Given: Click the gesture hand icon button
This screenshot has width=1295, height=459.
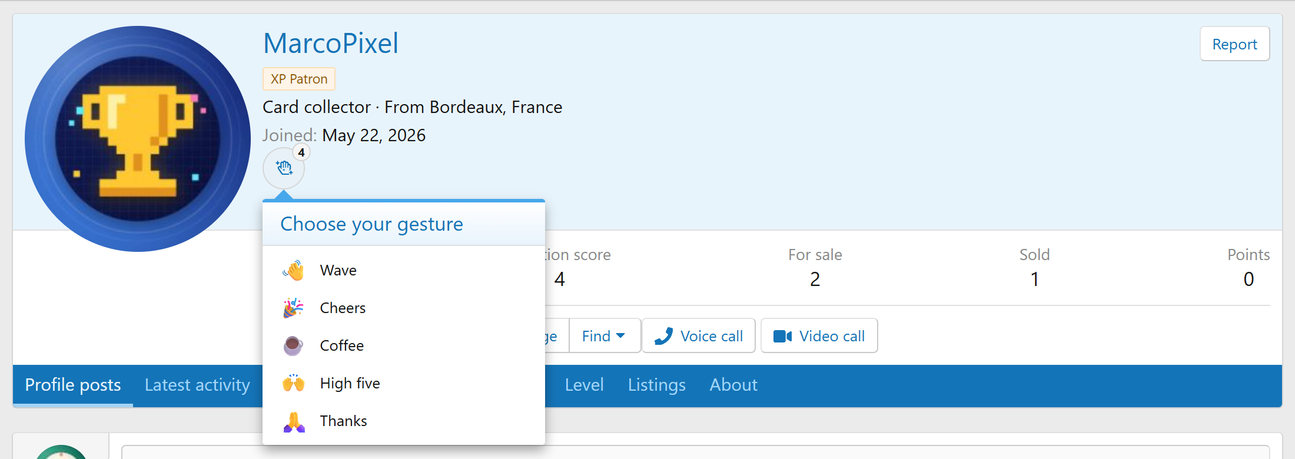Looking at the screenshot, I should (x=284, y=168).
